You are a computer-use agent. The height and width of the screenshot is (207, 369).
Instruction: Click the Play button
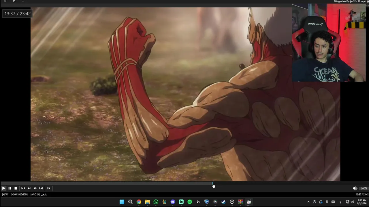tap(4, 188)
